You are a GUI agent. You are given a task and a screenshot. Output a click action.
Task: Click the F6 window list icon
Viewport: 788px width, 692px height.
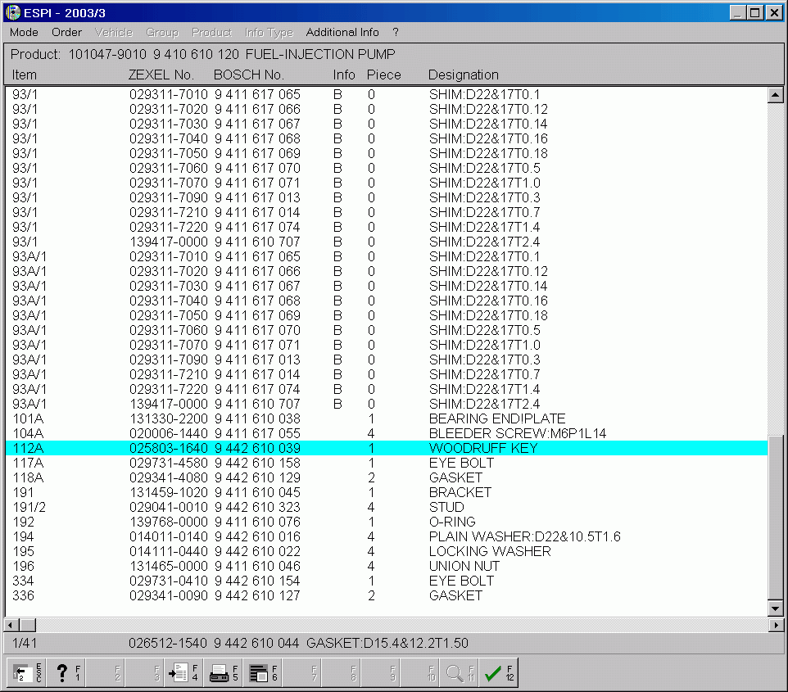262,672
